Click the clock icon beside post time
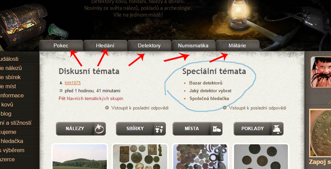Viewport: 331px width, 169px height. [x=61, y=91]
